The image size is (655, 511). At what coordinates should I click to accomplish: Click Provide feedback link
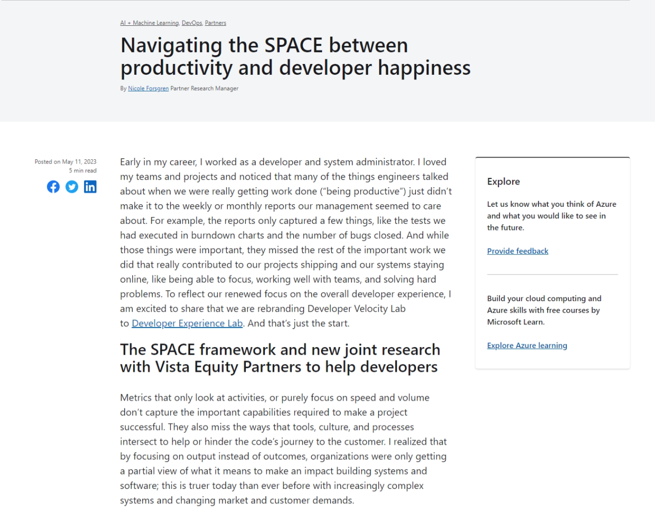tap(517, 251)
